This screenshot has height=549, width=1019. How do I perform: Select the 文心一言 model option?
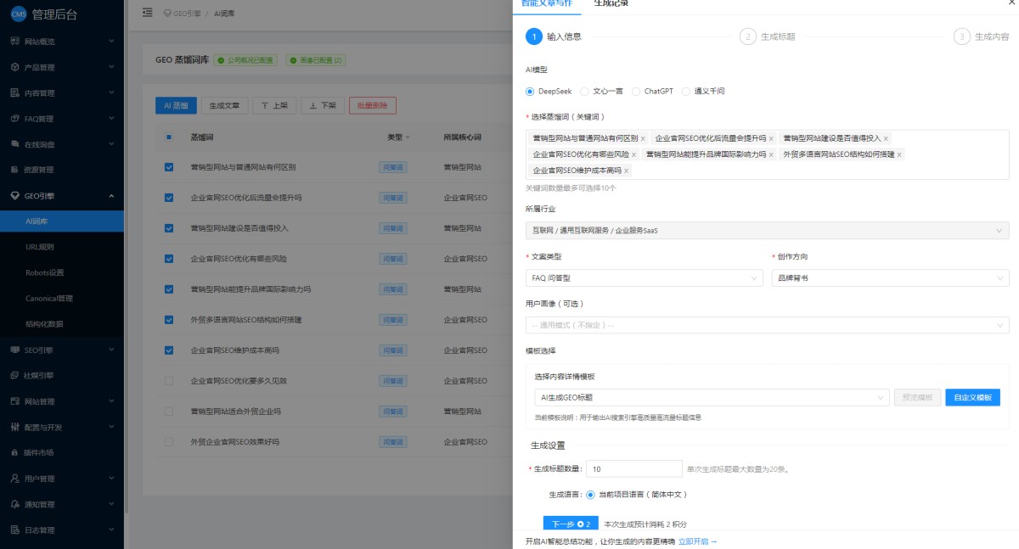point(585,91)
